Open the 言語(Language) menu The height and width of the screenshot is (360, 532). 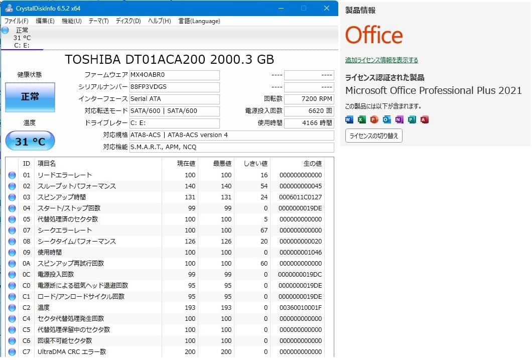click(199, 21)
